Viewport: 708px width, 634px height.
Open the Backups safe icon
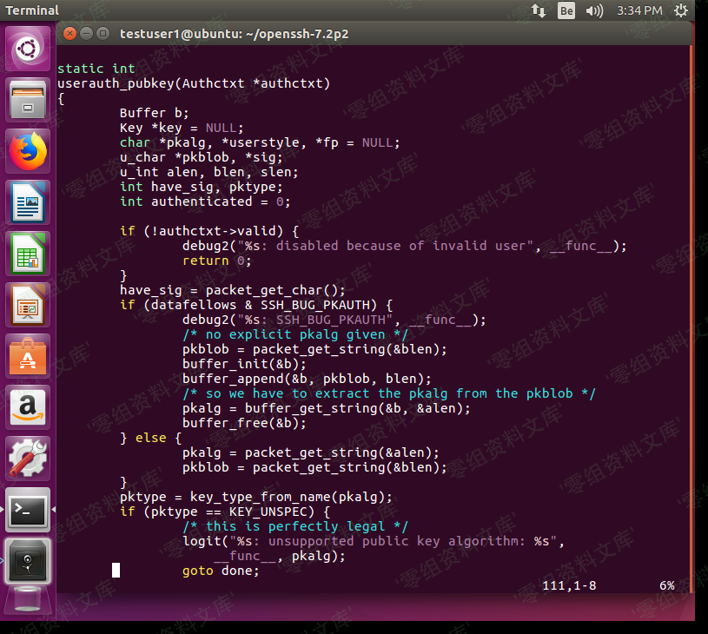29,561
